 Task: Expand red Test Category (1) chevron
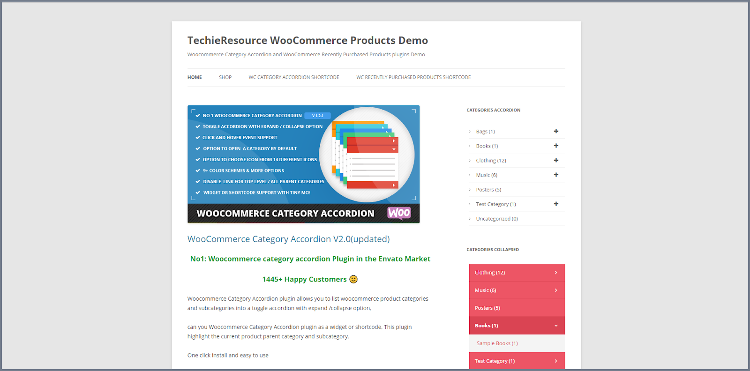click(x=556, y=361)
